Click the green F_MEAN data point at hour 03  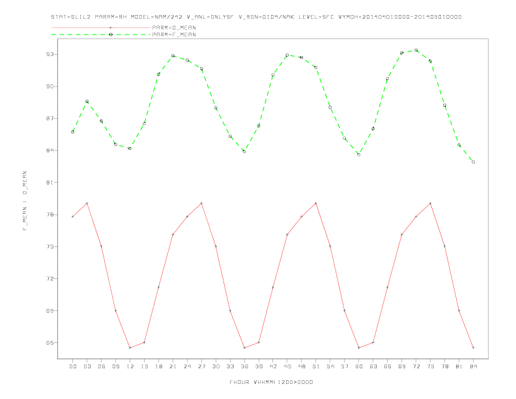[x=87, y=102]
